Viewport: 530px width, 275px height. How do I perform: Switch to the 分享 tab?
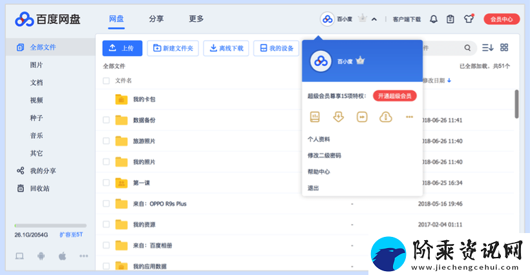click(156, 19)
